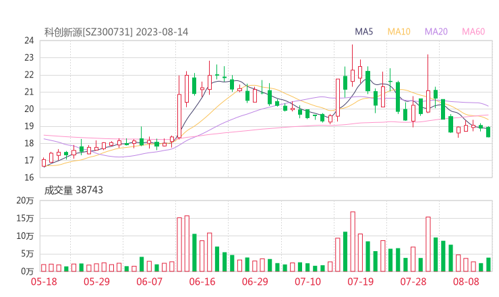
Task: Click the 07-28 date axis label
Action: (x=413, y=281)
